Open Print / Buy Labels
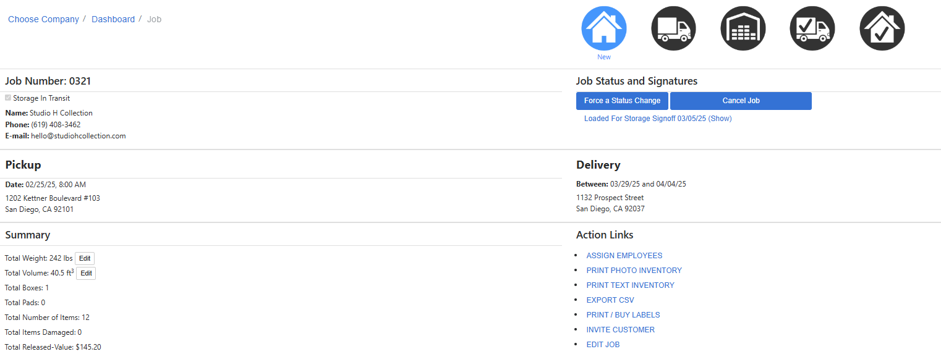This screenshot has height=362, width=941. [x=623, y=315]
